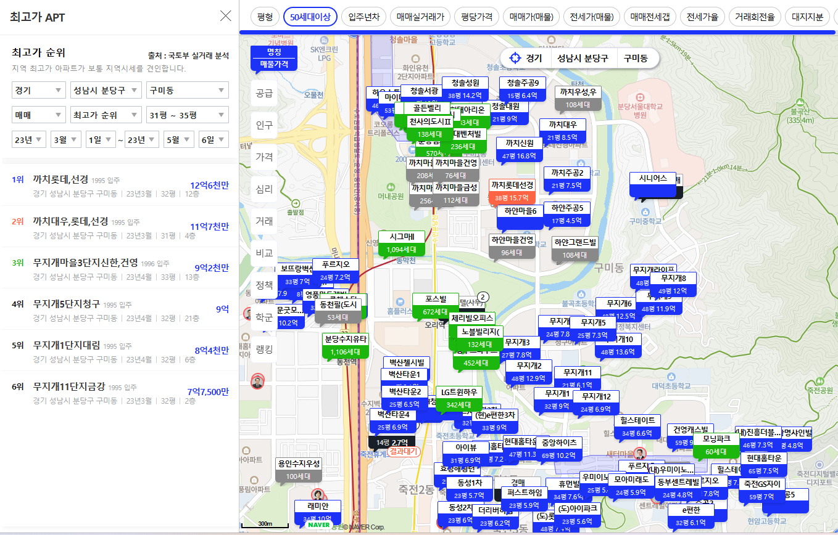Image resolution: width=838 pixels, height=535 pixels.
Task: Open the 공급 side menu
Action: tap(264, 93)
